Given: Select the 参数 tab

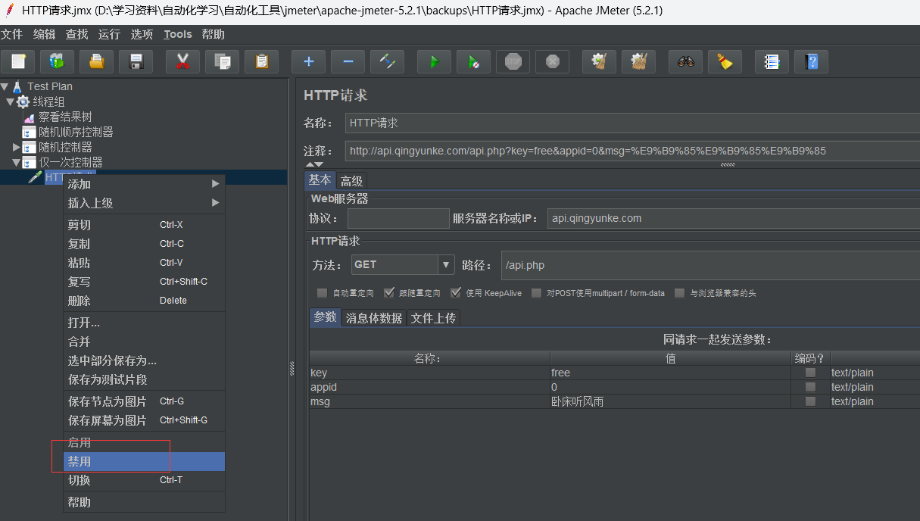Looking at the screenshot, I should 326,317.
